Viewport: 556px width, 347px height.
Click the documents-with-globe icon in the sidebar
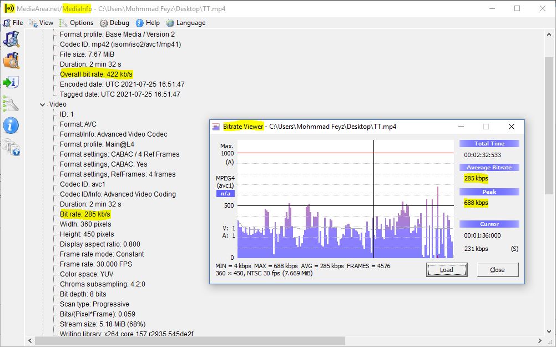(x=11, y=147)
